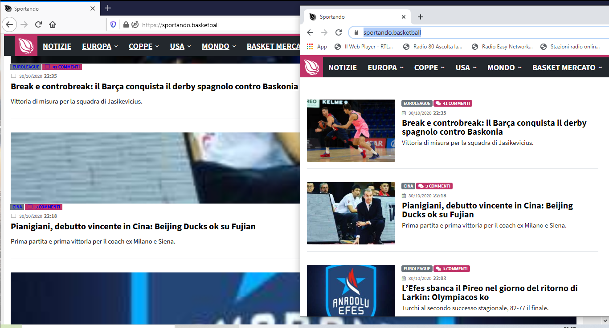Screen dimensions: 609x328
Task: Expand the MONDO menu in Firefox
Action: pos(219,46)
